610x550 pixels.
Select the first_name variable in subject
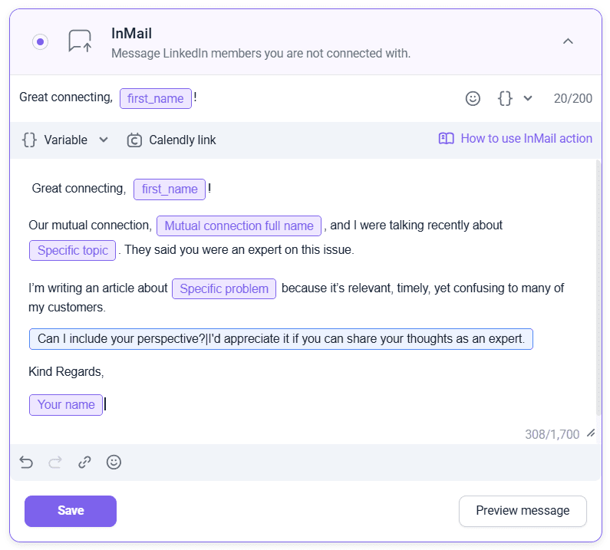[156, 98]
